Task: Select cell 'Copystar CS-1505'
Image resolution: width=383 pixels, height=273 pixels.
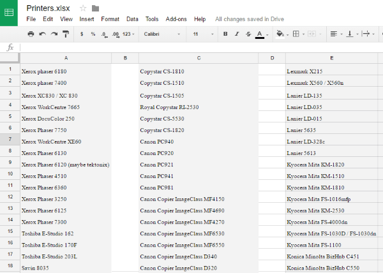Action: coord(199,93)
